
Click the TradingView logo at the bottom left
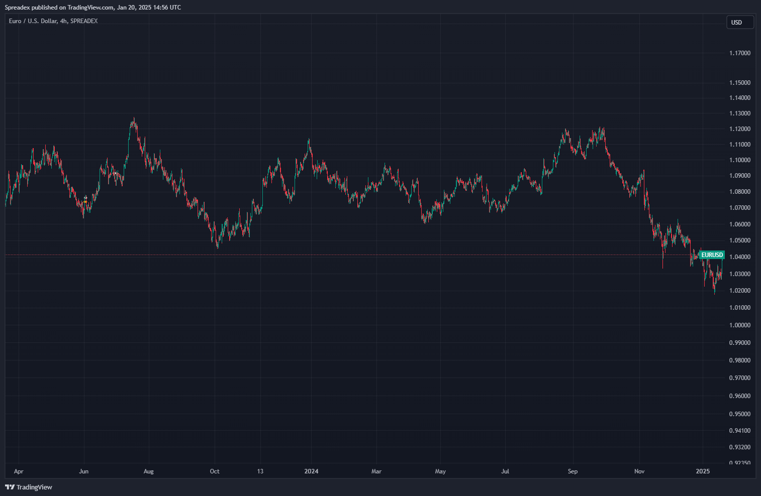point(29,487)
